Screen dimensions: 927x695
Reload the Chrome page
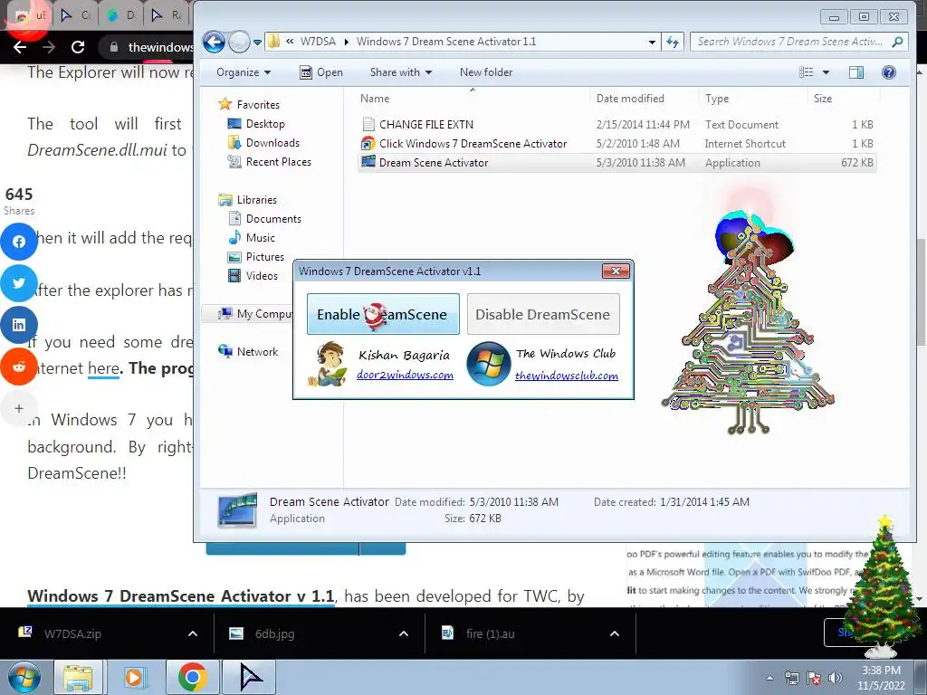tap(78, 47)
